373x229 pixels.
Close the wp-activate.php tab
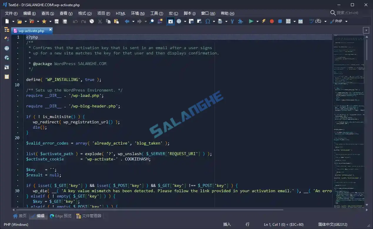tap(50, 30)
